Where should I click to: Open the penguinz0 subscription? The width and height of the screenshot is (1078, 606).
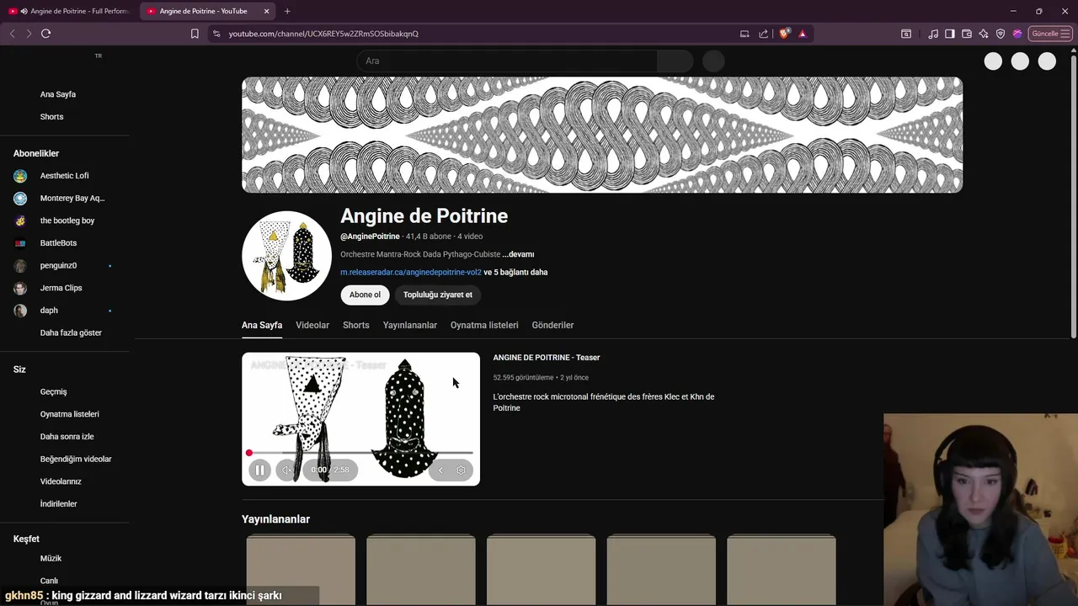pyautogui.click(x=58, y=266)
